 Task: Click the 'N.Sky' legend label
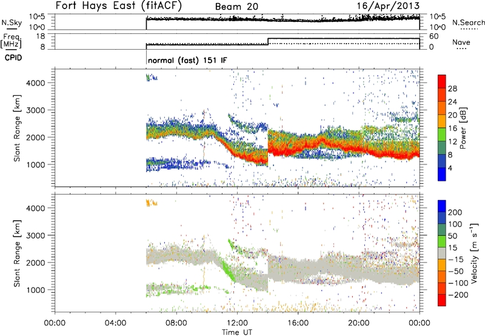pyautogui.click(x=12, y=22)
